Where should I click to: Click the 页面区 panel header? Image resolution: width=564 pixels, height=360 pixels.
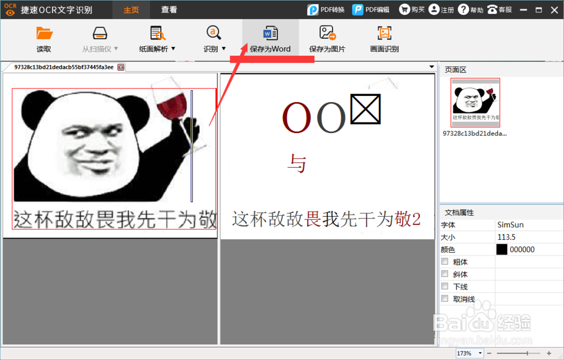tap(455, 70)
